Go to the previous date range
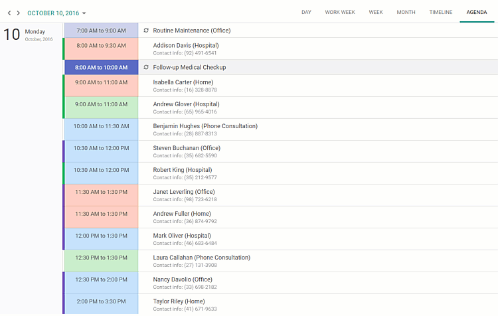The image size is (498, 316). point(9,13)
